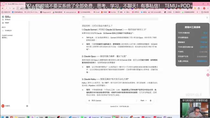Open the red user avatar at sidebar bottom

(3, 106)
